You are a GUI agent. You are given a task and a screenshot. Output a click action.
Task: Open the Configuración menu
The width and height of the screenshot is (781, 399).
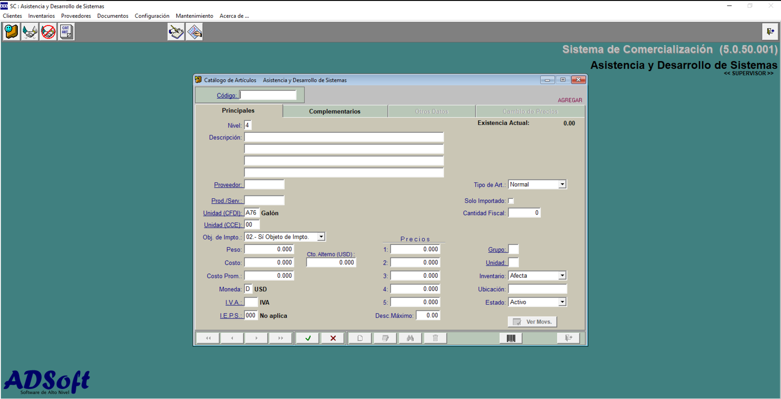[152, 16]
